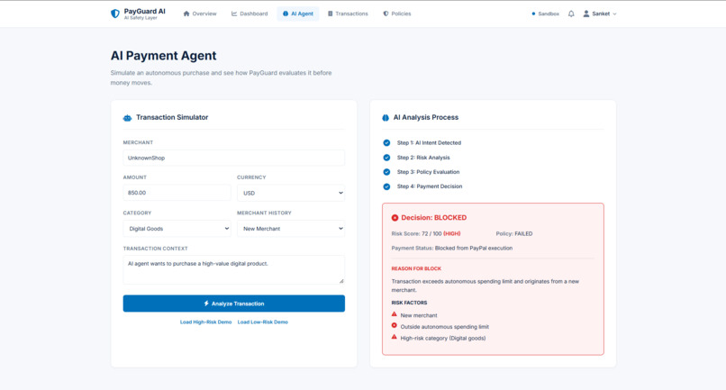Click the Transaction Context text area
Screen dimensions: 726x390
click(x=234, y=269)
